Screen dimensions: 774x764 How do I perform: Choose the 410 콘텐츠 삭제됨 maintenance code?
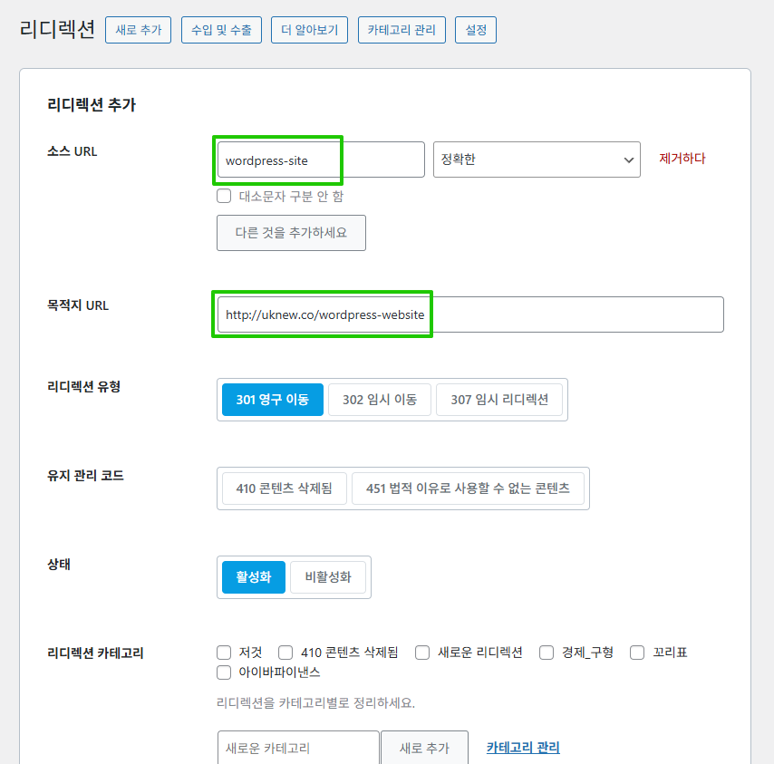pos(285,488)
